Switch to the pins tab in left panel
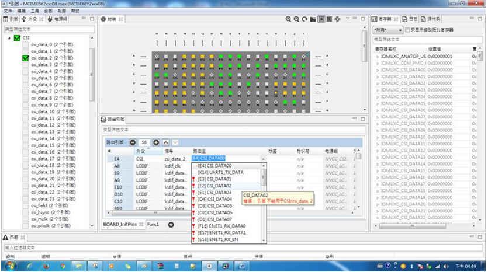Image resolution: width=488 pixels, height=272 pixels. tap(11, 19)
